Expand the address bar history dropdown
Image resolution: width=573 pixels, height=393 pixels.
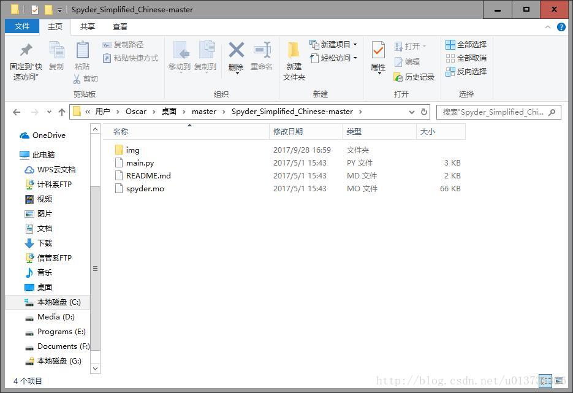(412, 112)
